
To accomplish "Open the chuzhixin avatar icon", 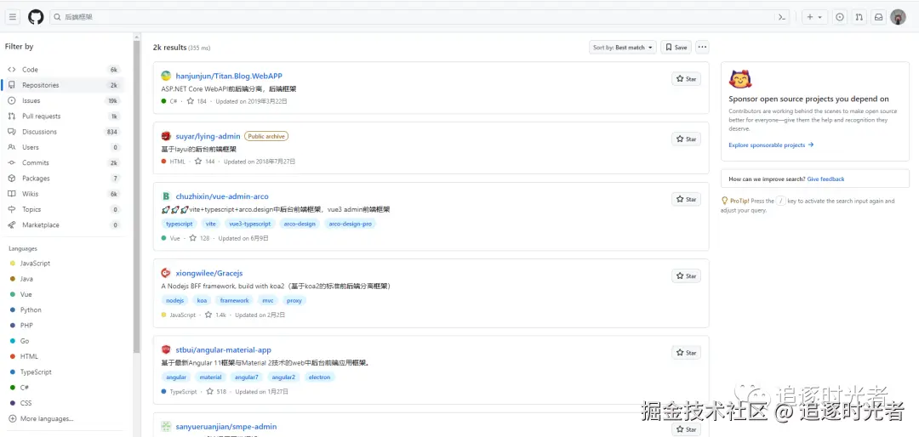I will click(166, 196).
